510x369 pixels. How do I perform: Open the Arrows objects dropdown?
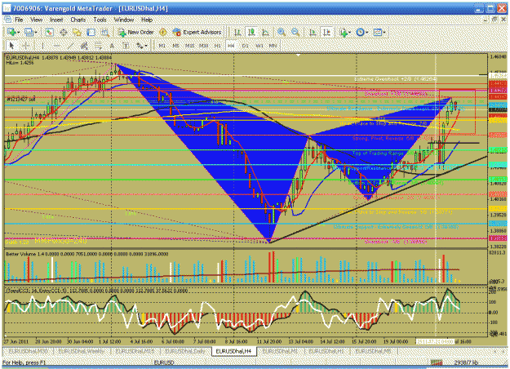141,46
